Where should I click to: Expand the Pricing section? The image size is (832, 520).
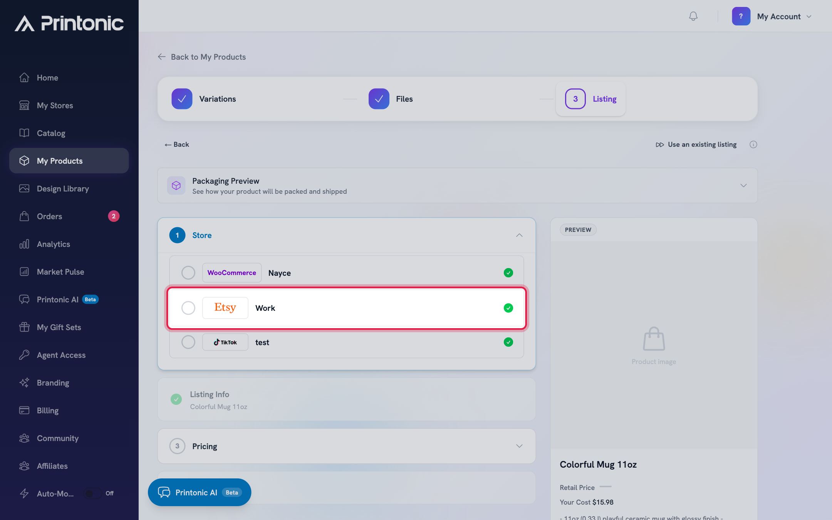[x=346, y=446]
